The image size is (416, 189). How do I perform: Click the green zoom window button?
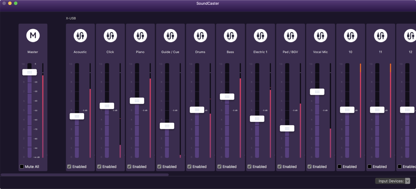tap(16, 3)
